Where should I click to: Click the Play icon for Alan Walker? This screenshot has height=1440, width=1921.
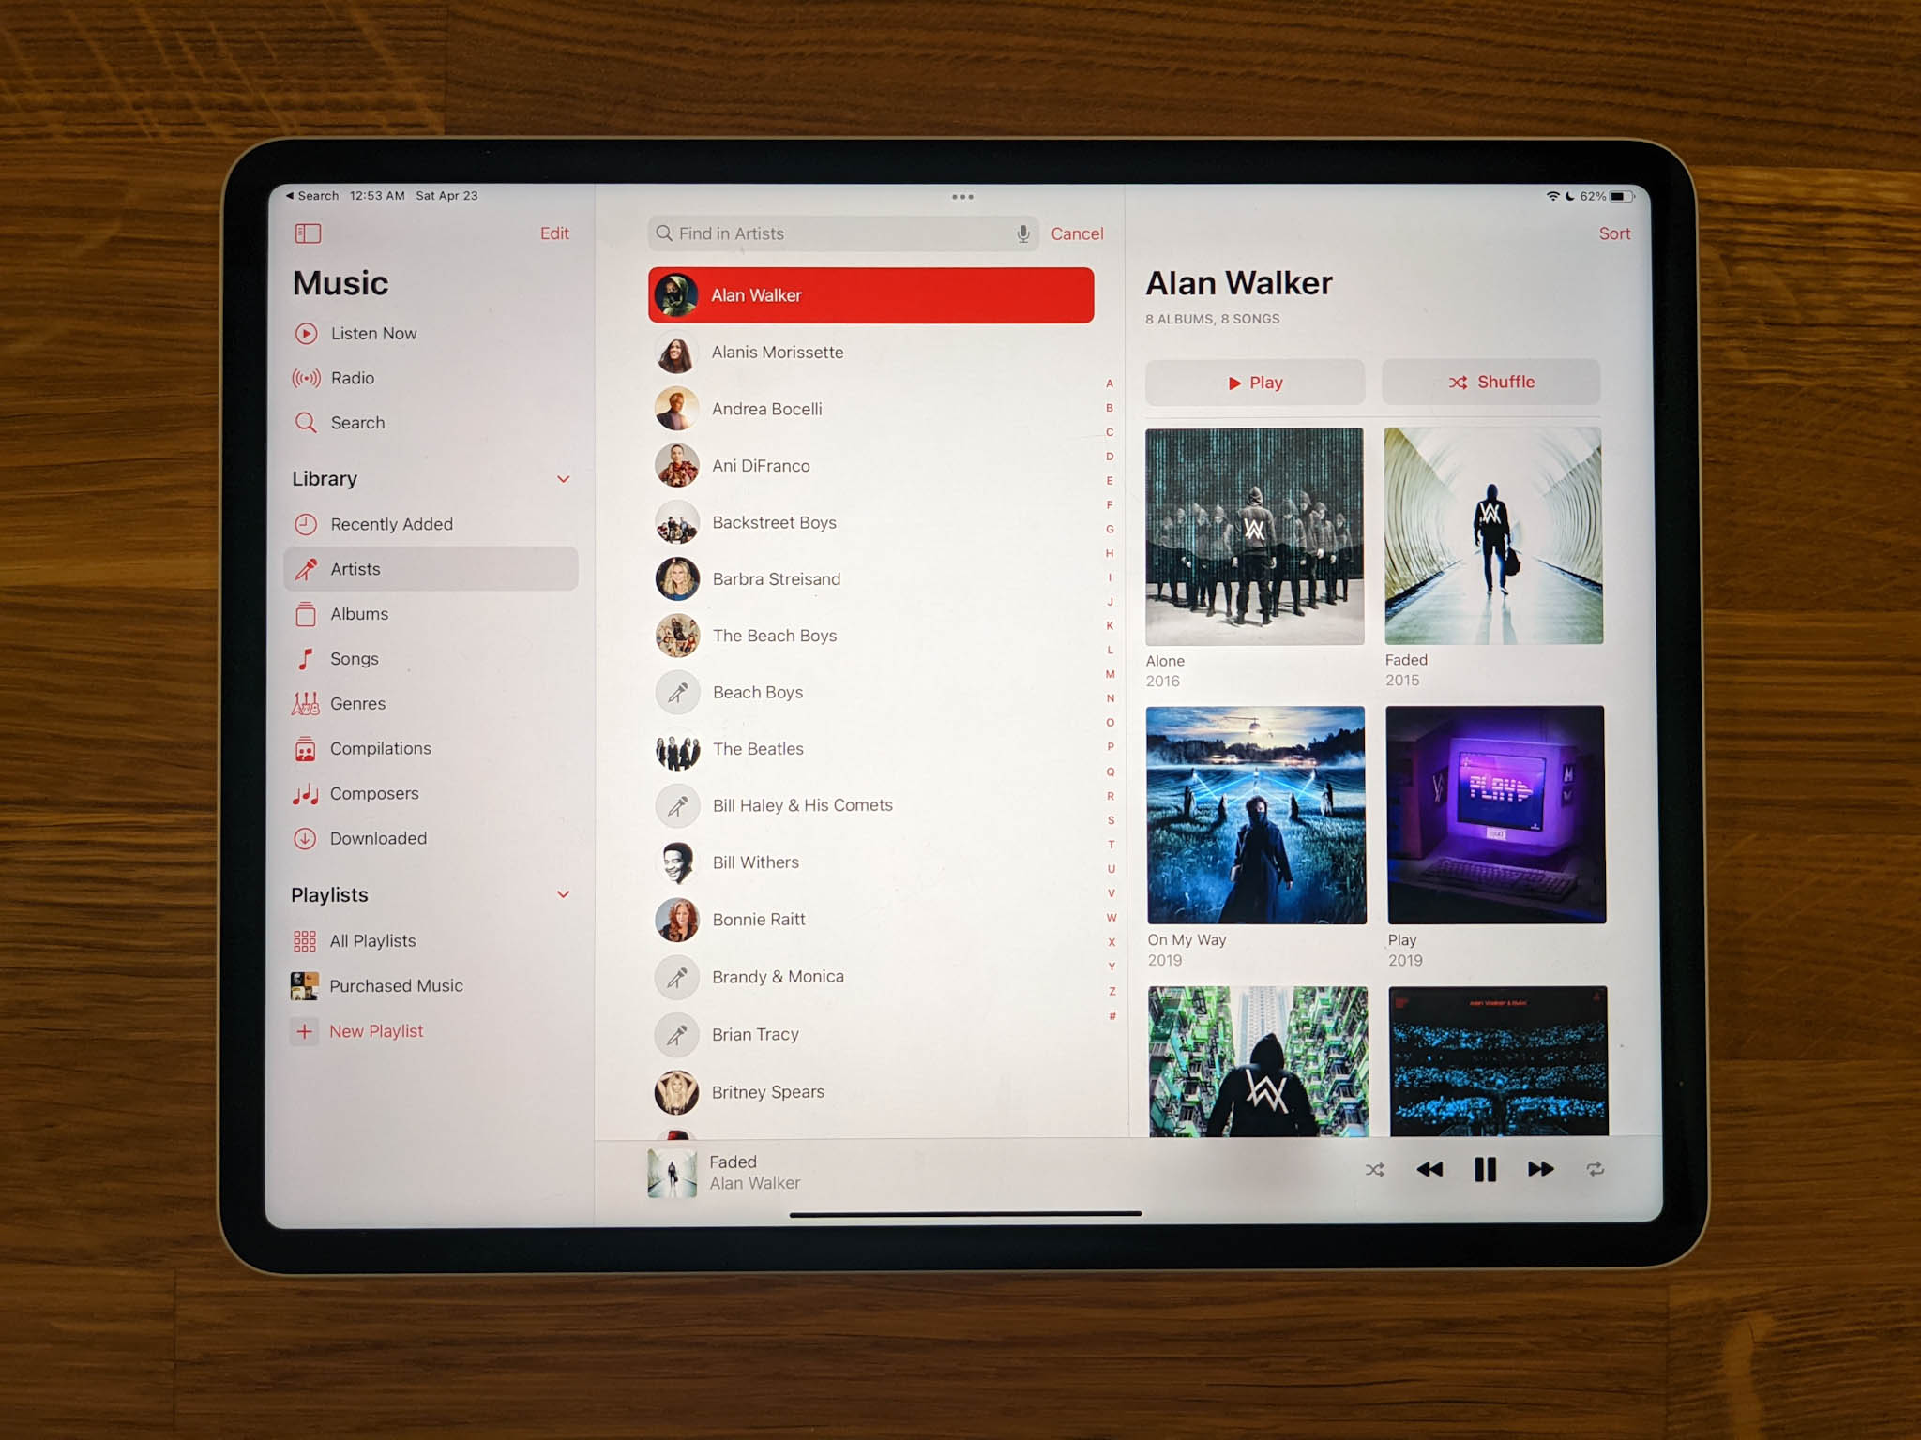[x=1257, y=382]
